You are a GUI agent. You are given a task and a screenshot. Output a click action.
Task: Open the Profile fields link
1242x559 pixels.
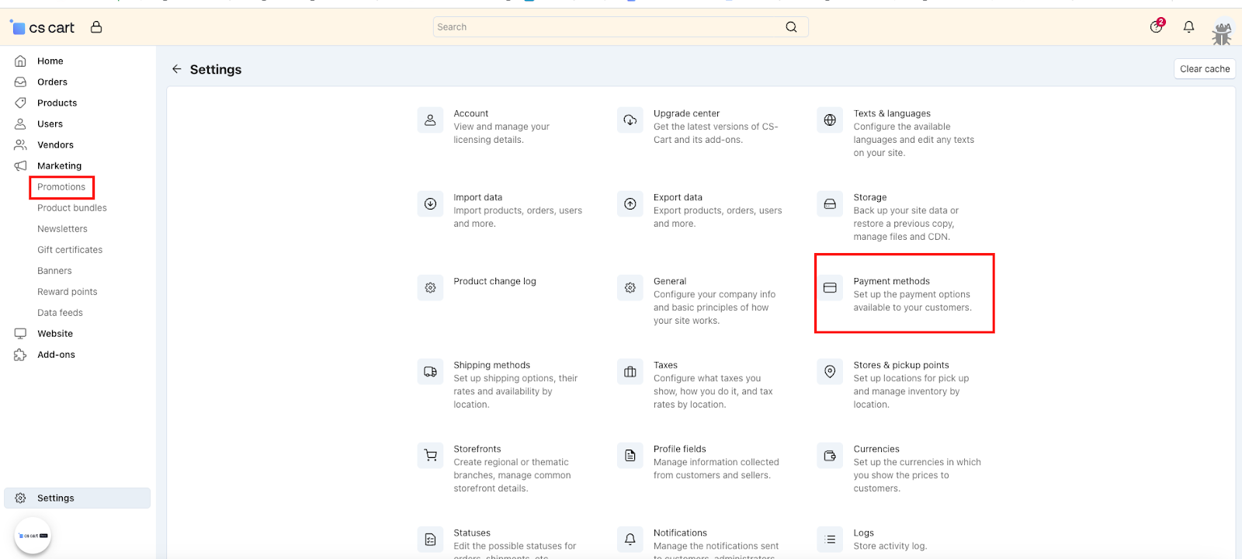pyautogui.click(x=680, y=449)
